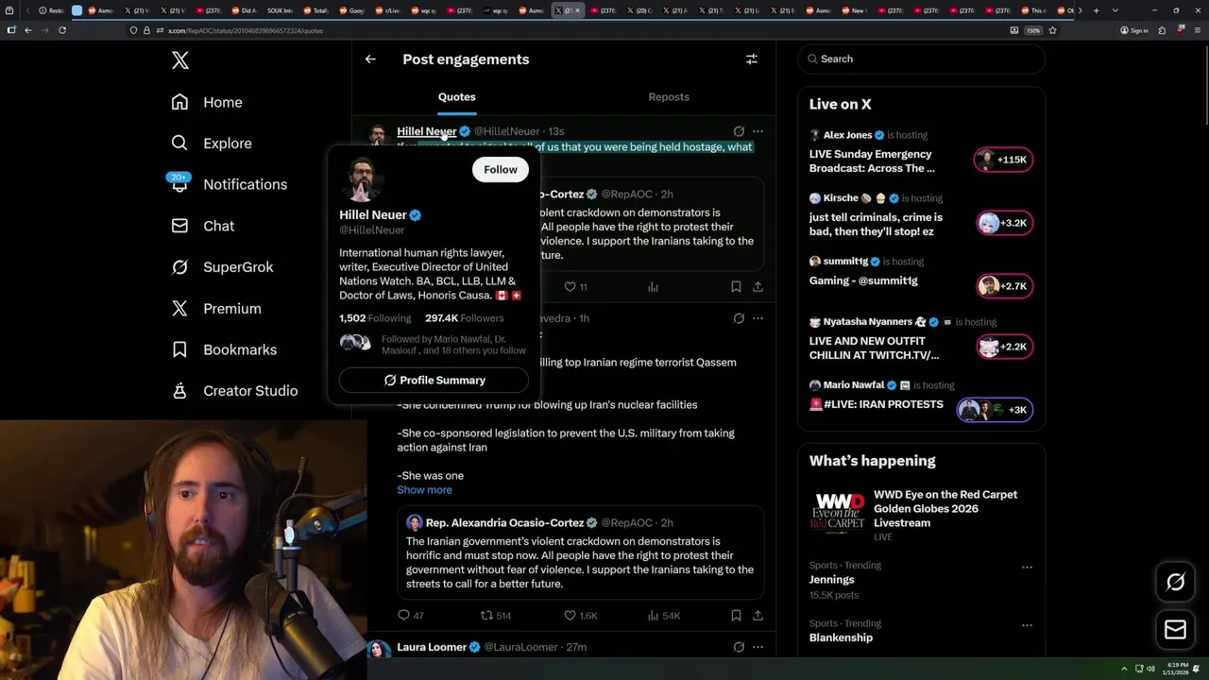This screenshot has height=680, width=1209.
Task: Reply to the post with 47 replies
Action: (x=411, y=615)
